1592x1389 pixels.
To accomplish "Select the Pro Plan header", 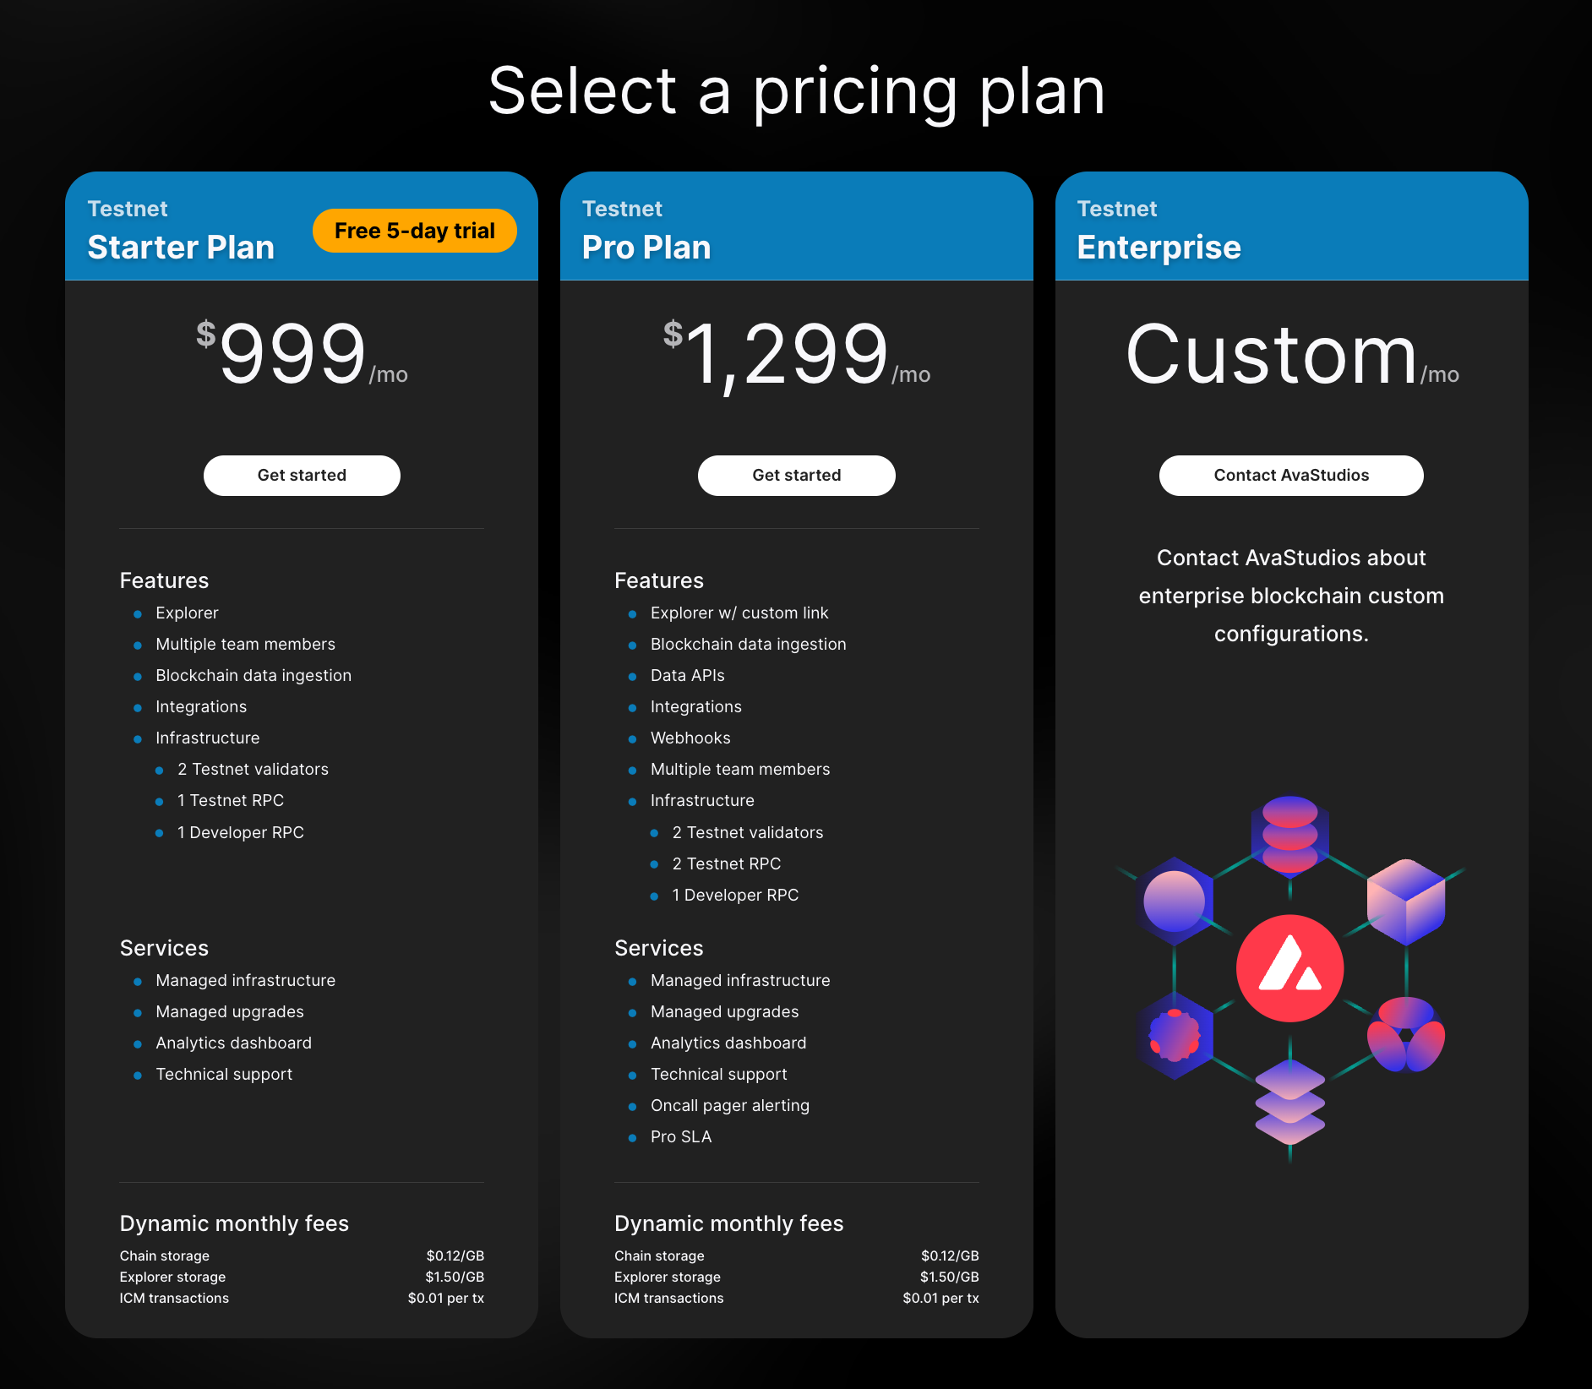I will point(646,248).
